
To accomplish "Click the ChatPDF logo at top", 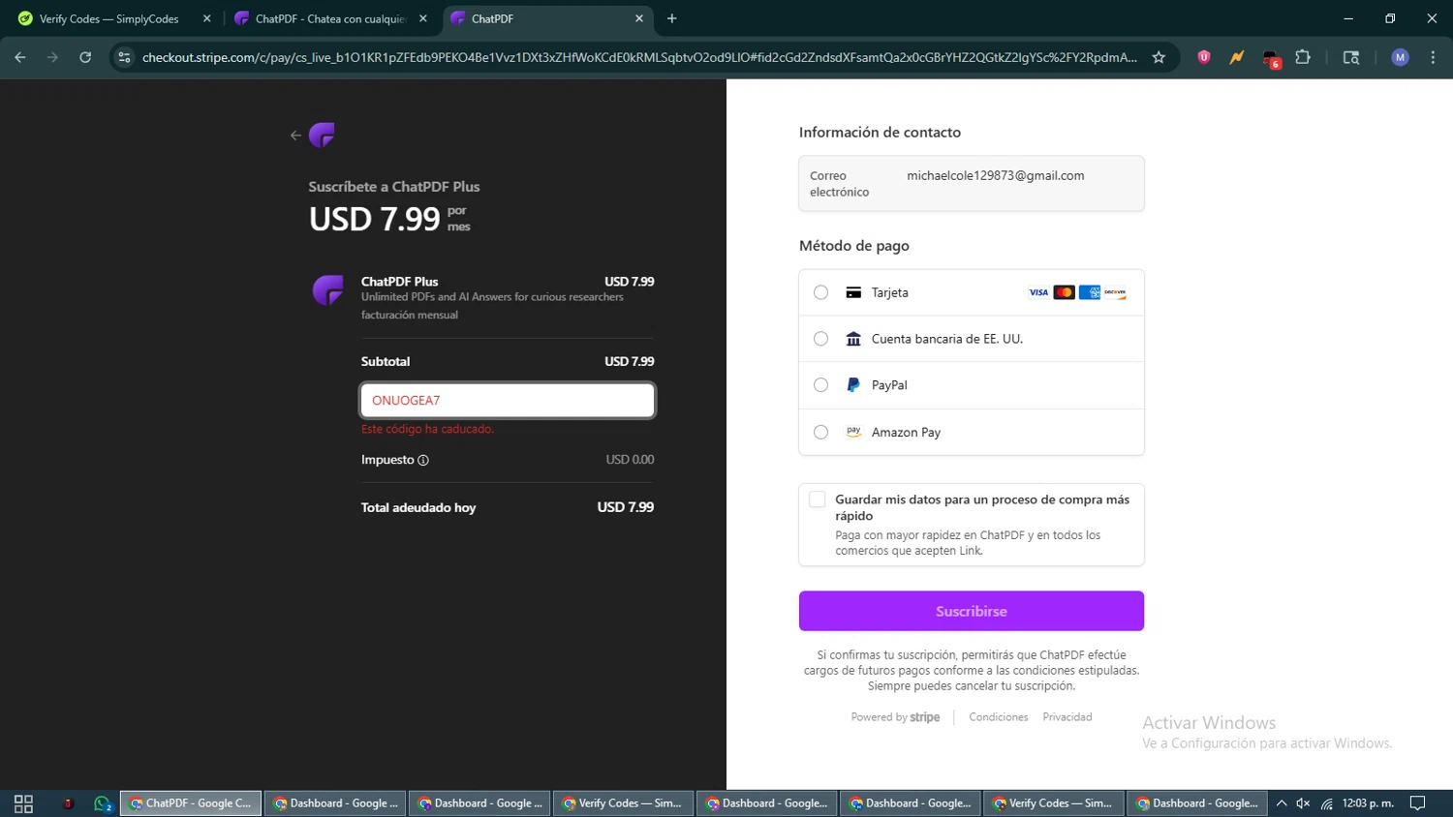I will (x=322, y=136).
